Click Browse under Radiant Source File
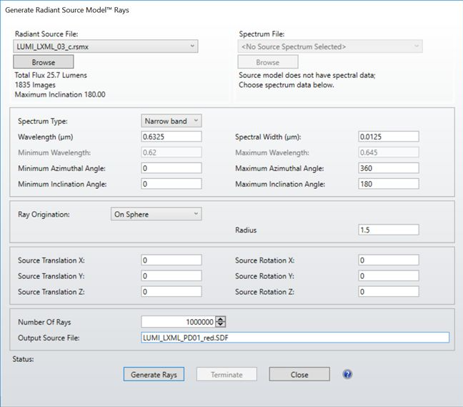 pyautogui.click(x=43, y=63)
